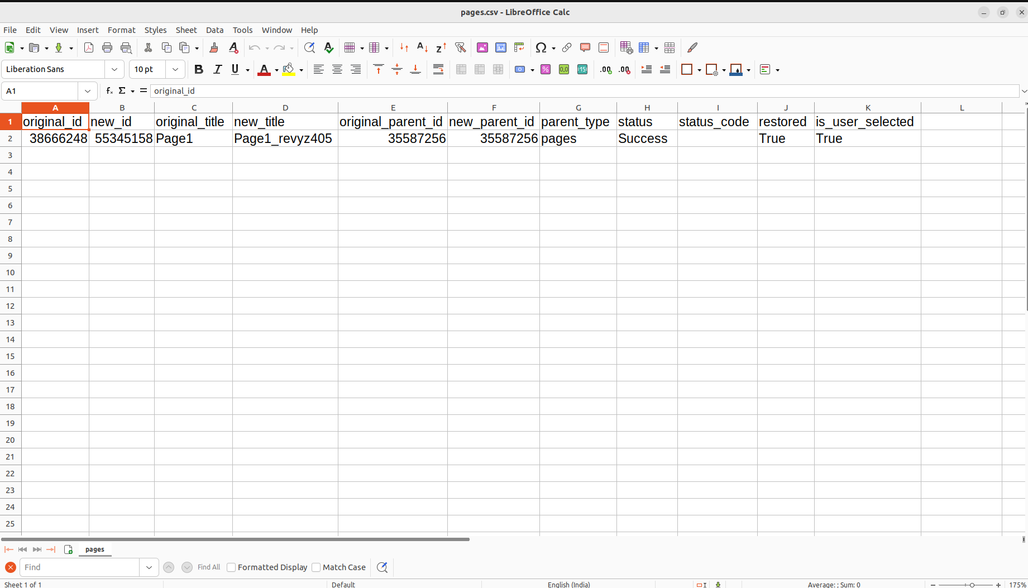Expand the font name dropdown

click(114, 69)
